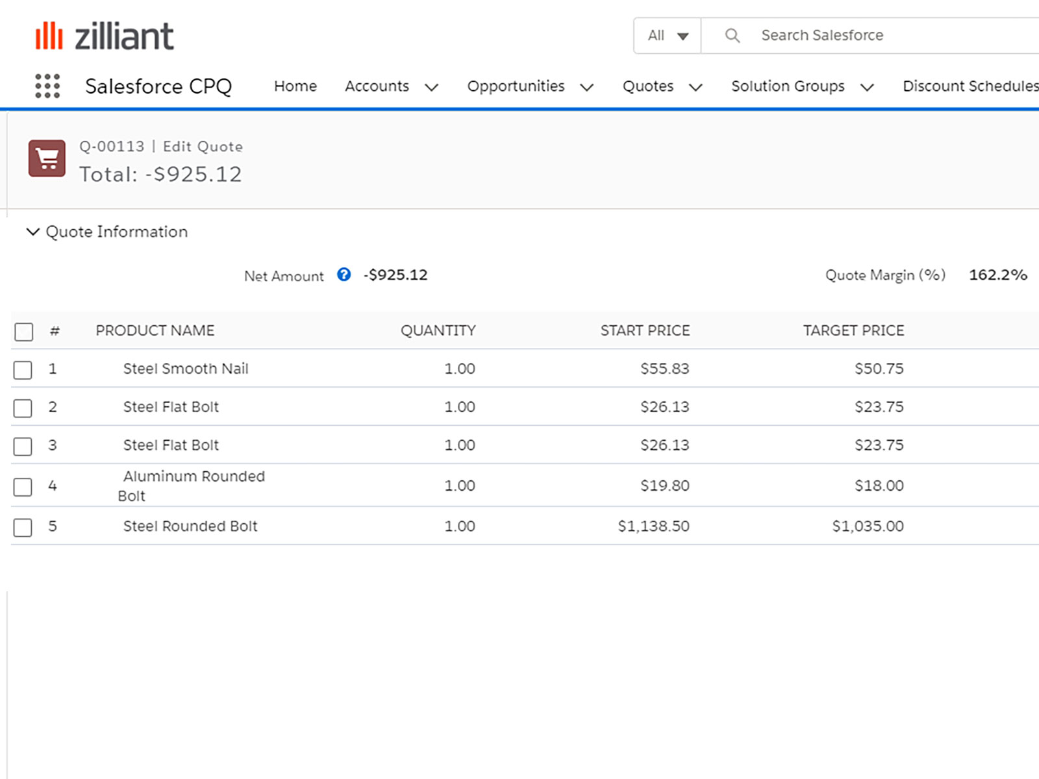
Task: Click the target price $1,035.00
Action: tap(868, 526)
